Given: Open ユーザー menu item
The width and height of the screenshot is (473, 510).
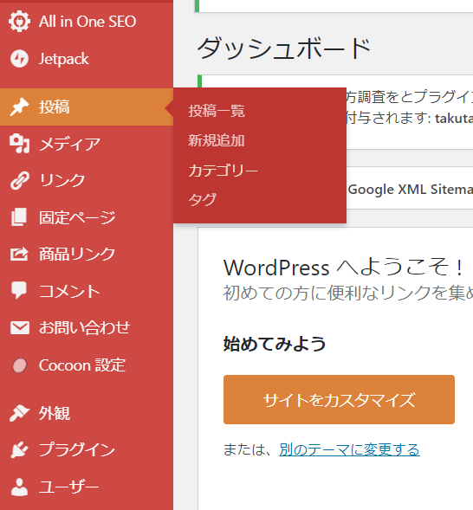Looking at the screenshot, I should pyautogui.click(x=87, y=487).
